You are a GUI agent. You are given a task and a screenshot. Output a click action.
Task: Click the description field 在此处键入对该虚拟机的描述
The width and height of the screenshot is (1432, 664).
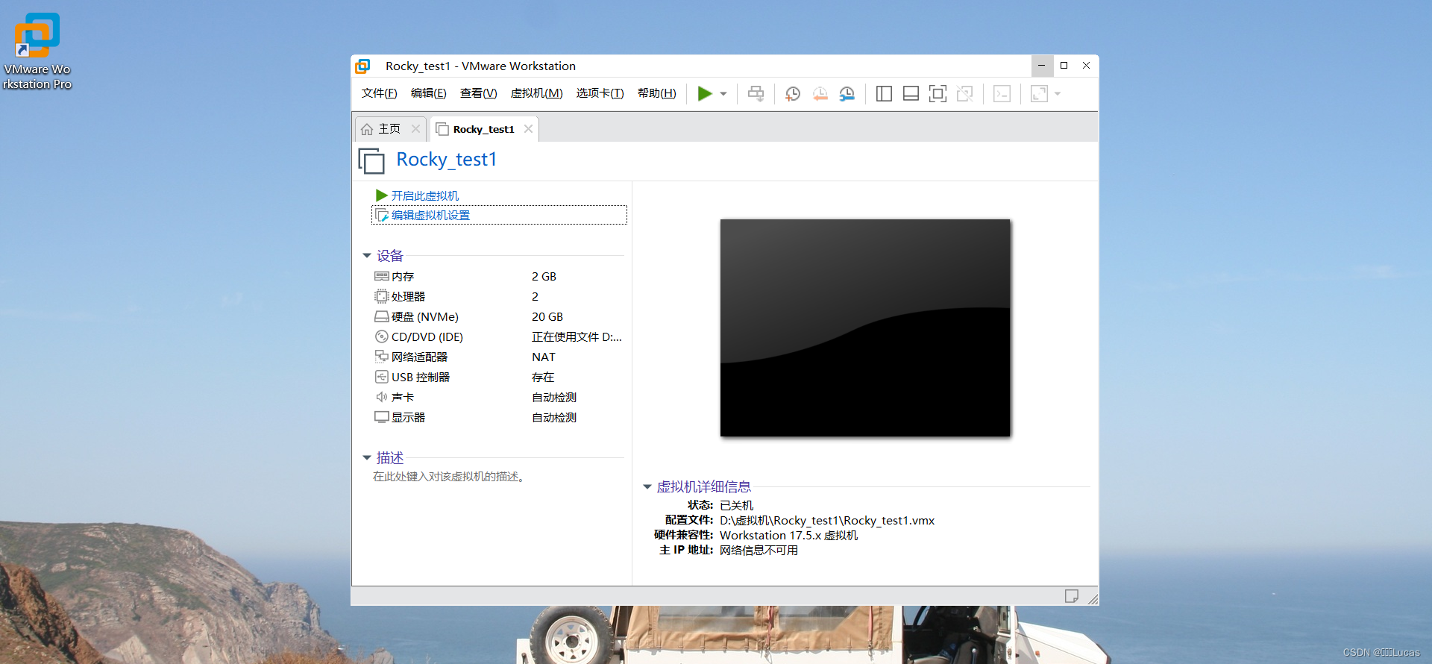(450, 477)
